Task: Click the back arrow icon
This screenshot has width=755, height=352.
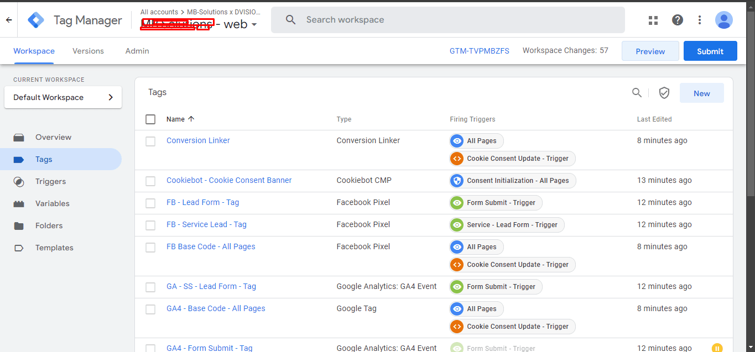Action: point(9,20)
